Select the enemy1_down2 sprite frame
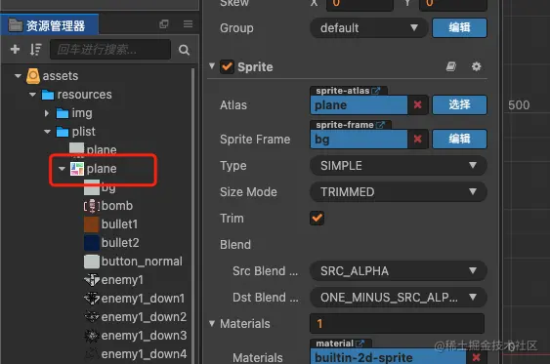550x364 pixels. pos(135,317)
